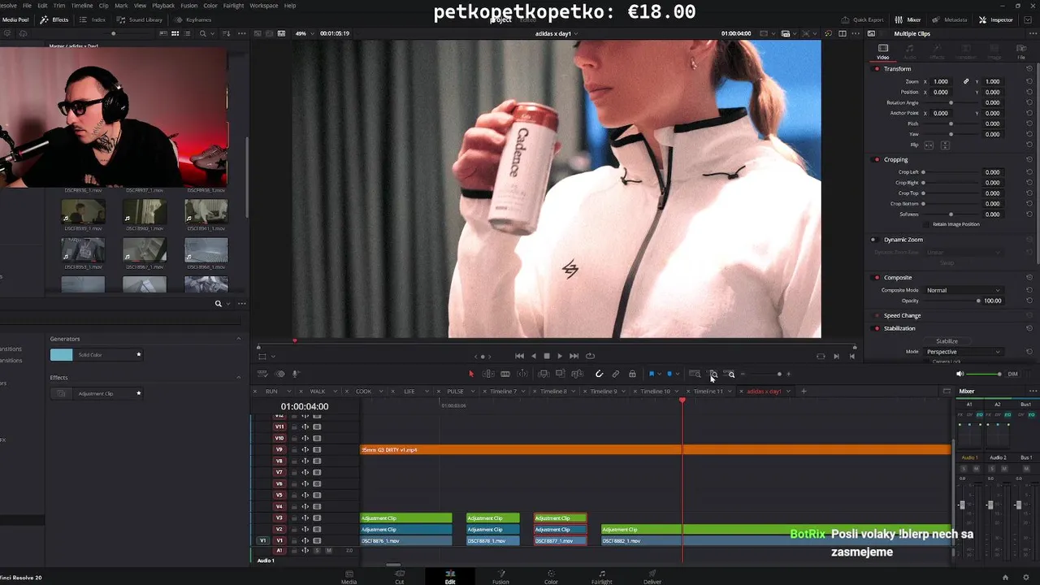1040x585 pixels.
Task: Open the Sound Library panel
Action: [x=140, y=19]
